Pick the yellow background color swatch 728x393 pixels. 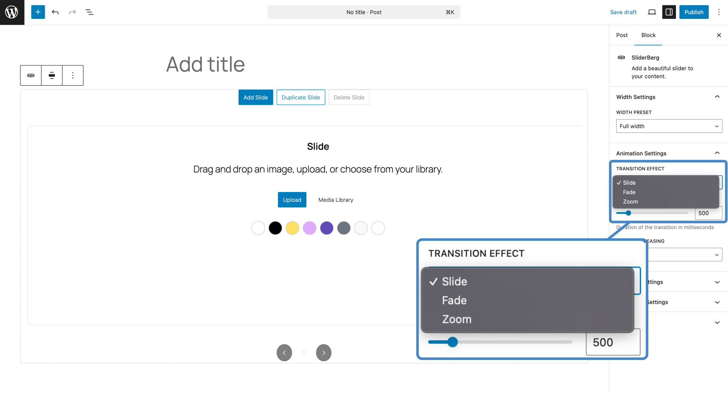292,228
